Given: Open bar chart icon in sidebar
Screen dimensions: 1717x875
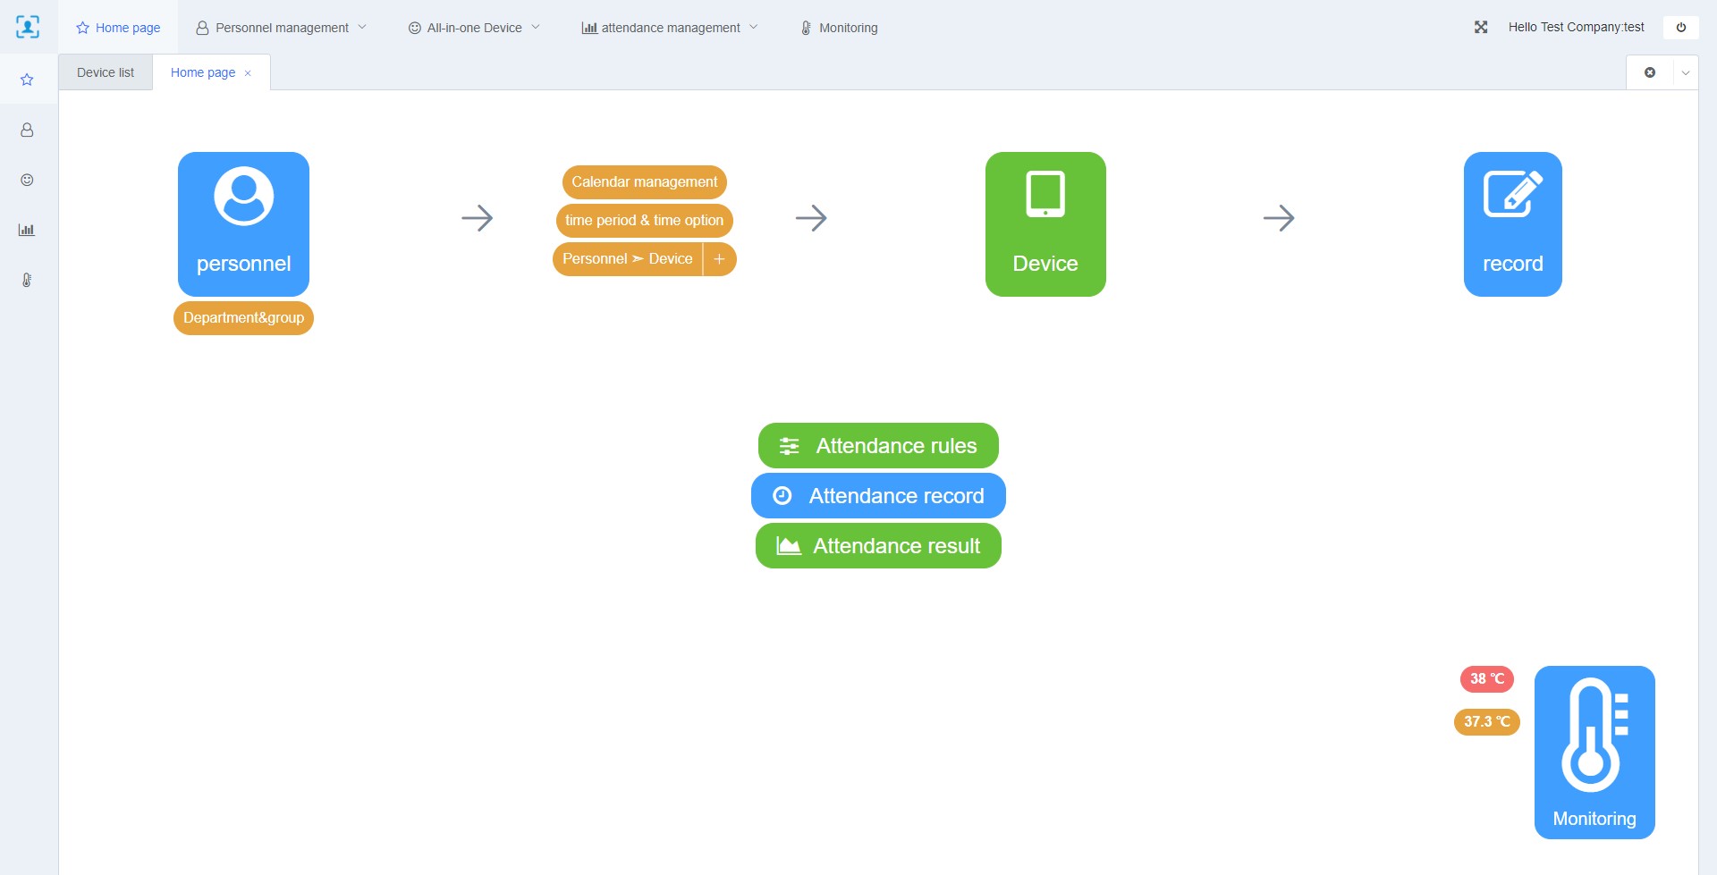Looking at the screenshot, I should (x=27, y=230).
